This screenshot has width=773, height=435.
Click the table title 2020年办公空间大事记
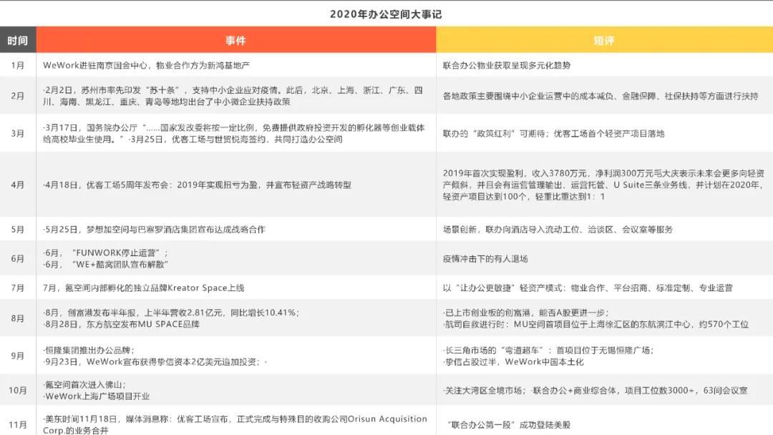[386, 14]
